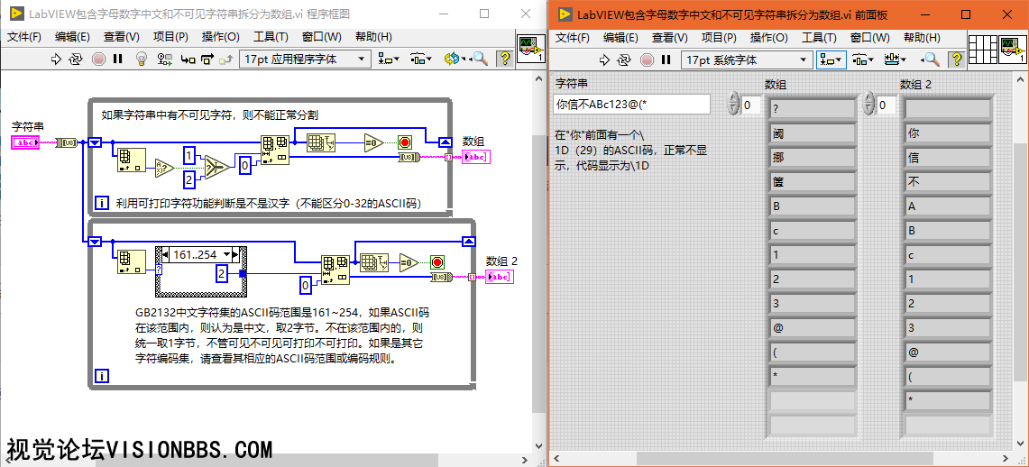The image size is (1029, 467).
Task: Click Abort Execution in block diagram toolbar
Action: point(97,60)
